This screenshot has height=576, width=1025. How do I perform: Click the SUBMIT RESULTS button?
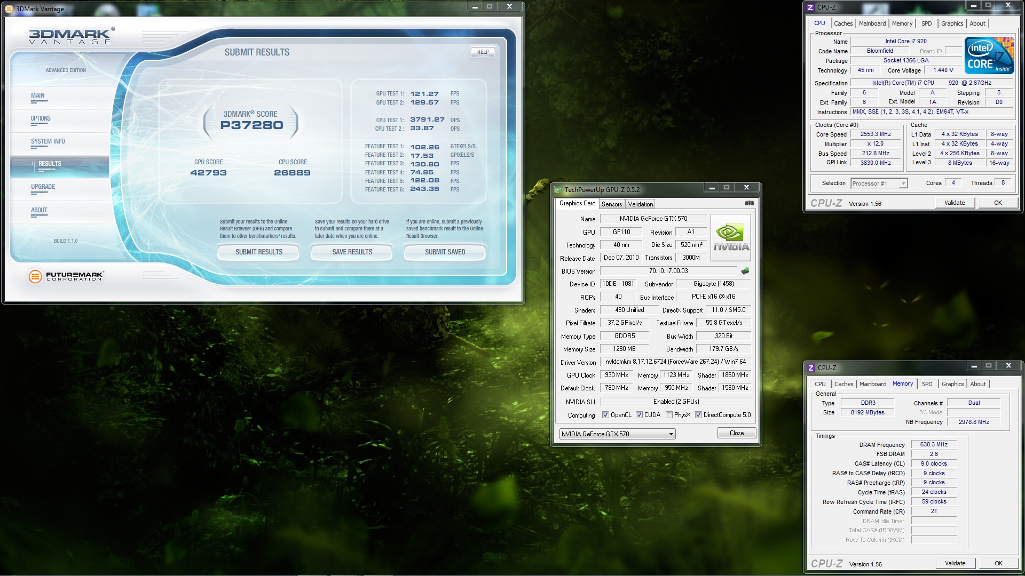[x=259, y=252]
